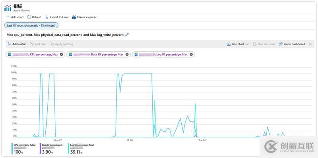Remove the Log IO percentage metric pill
This screenshot has width=318, height=158.
[191, 54]
